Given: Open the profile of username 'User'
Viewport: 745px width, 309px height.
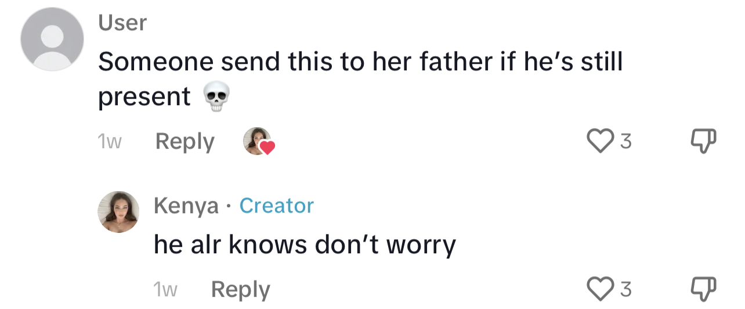Looking at the screenshot, I should (122, 23).
